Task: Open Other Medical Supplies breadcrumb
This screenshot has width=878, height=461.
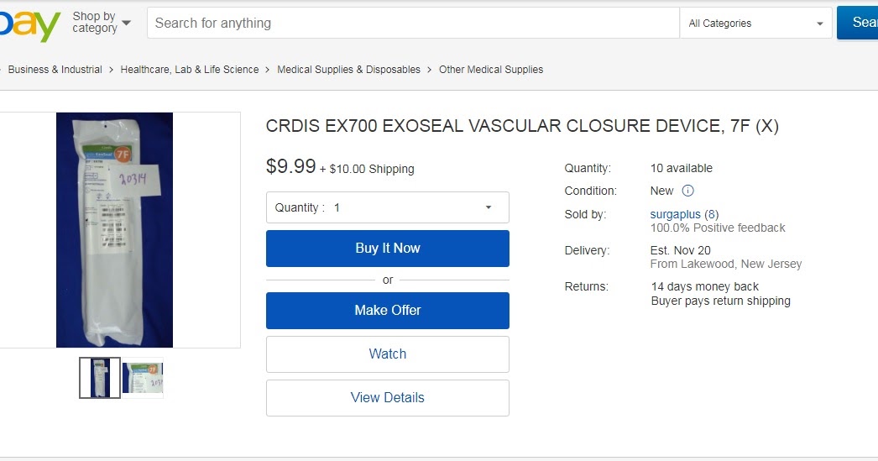Action: [x=491, y=70]
